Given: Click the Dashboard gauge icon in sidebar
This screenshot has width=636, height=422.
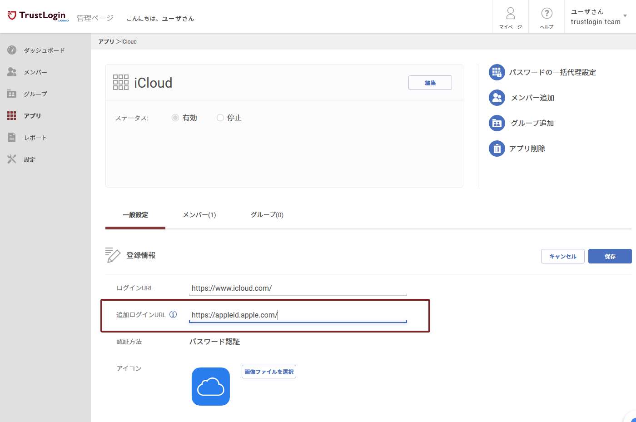Looking at the screenshot, I should pyautogui.click(x=12, y=50).
